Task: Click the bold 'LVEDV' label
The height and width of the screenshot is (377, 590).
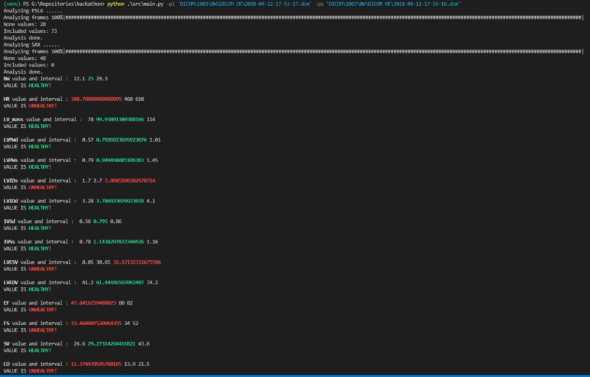Action: [10, 282]
